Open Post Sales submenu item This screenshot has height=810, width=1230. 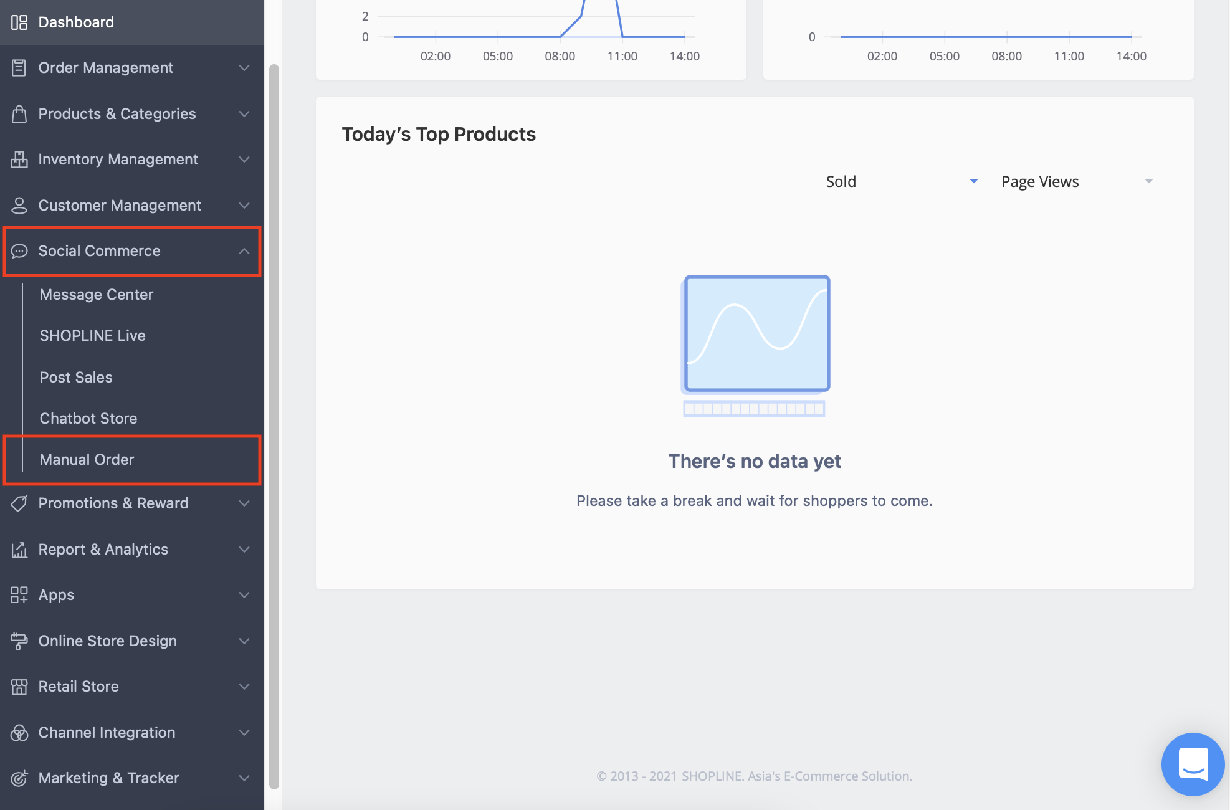(76, 378)
